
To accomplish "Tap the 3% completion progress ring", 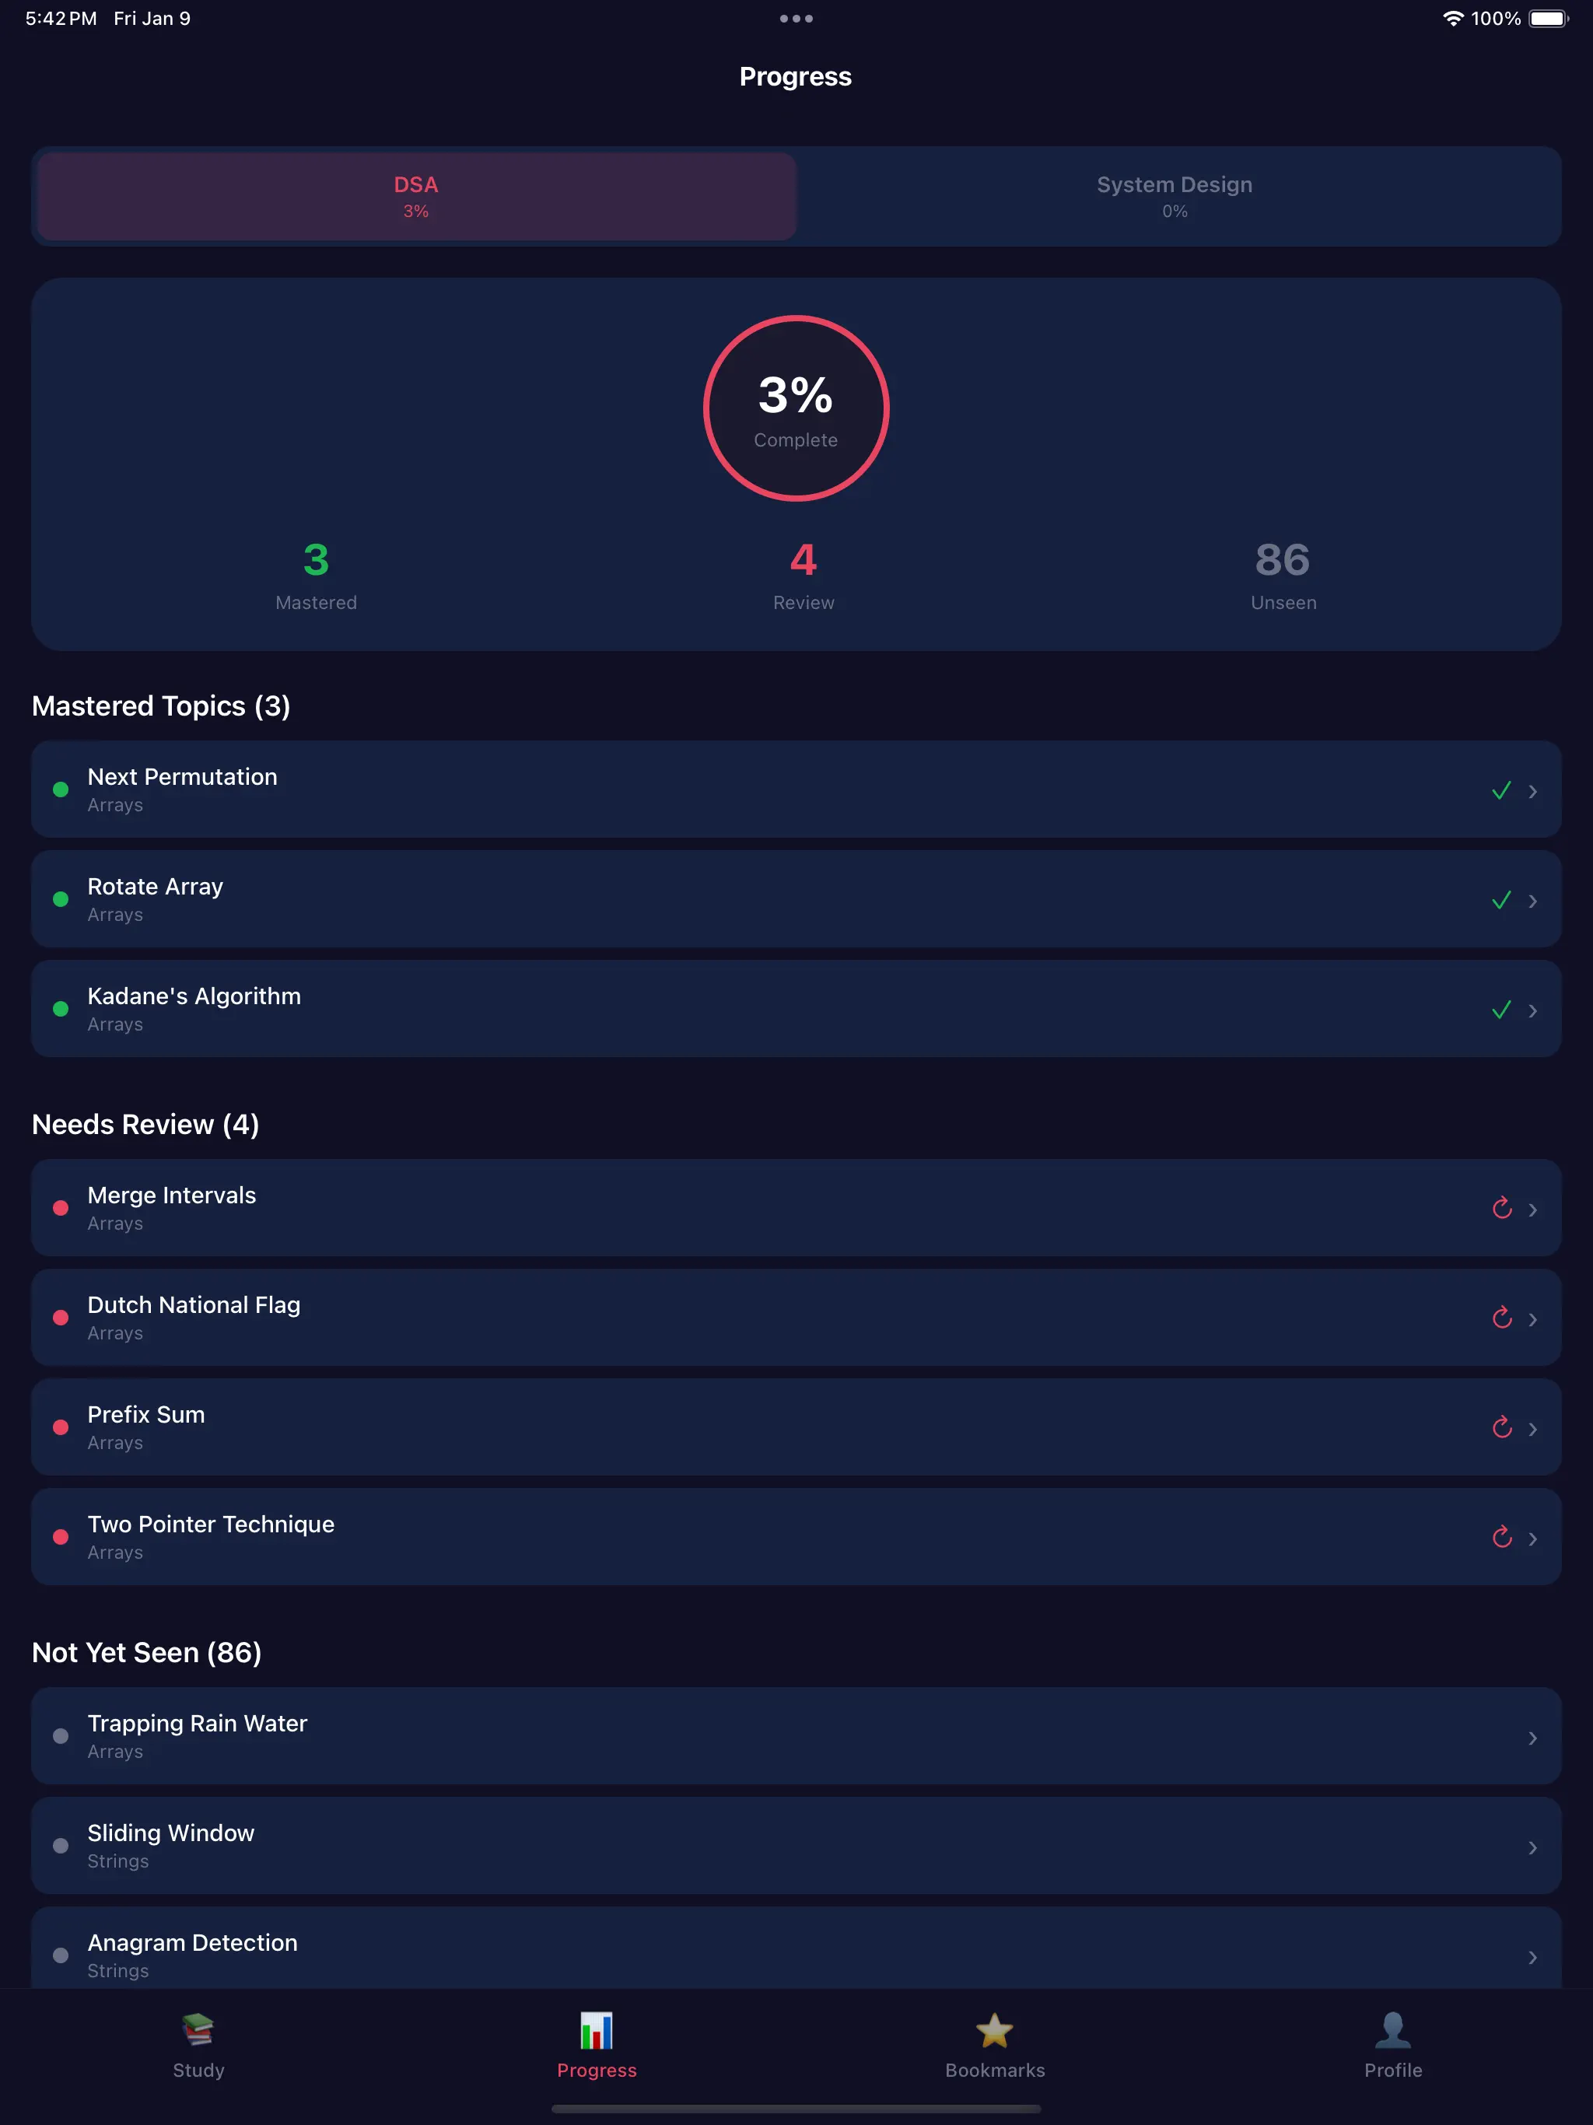I will coord(796,408).
